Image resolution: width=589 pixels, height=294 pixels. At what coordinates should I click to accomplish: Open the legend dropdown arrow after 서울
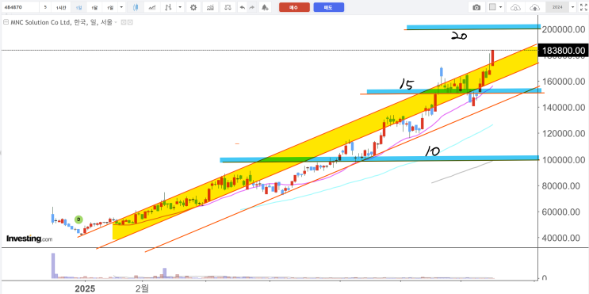[x=116, y=22]
